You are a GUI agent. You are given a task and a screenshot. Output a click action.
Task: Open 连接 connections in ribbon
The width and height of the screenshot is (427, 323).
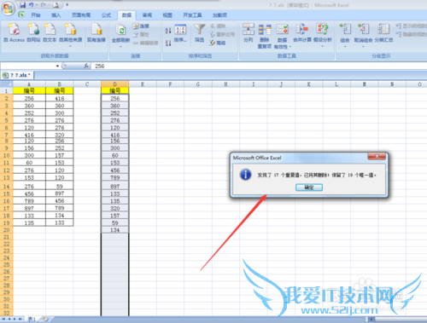(x=141, y=26)
